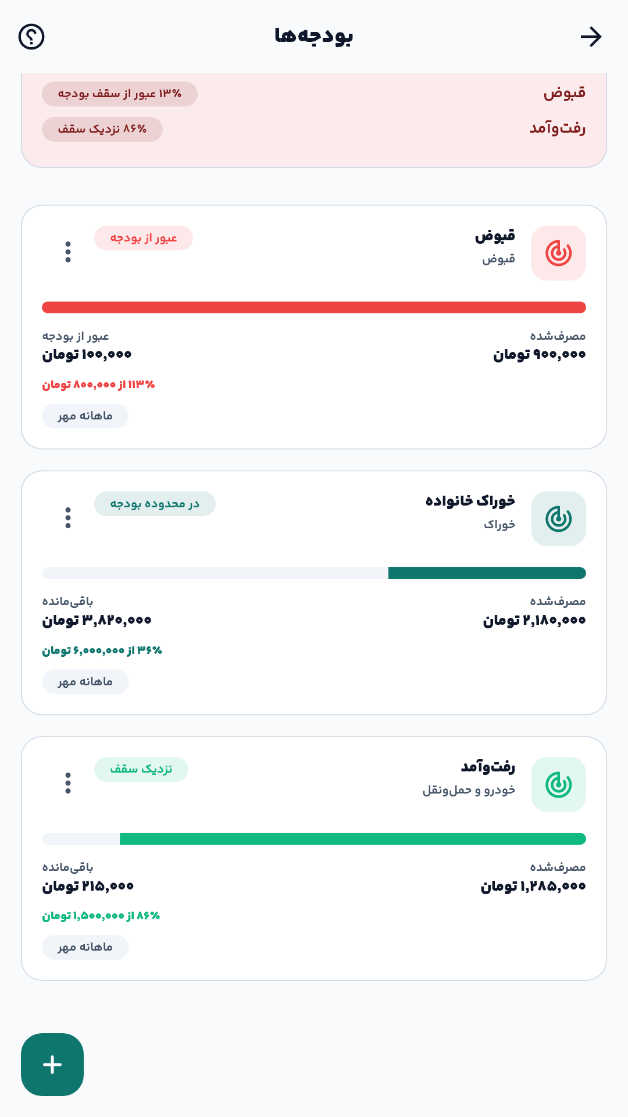
Task: Tap the عبور از بودجه status badge
Action: (x=144, y=238)
